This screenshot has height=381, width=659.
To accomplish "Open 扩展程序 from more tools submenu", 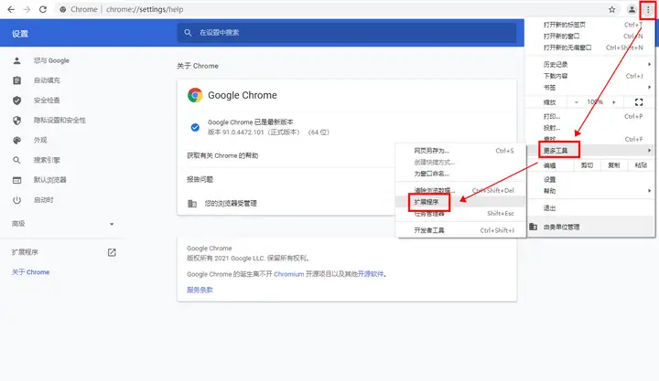I will pyautogui.click(x=461, y=202).
